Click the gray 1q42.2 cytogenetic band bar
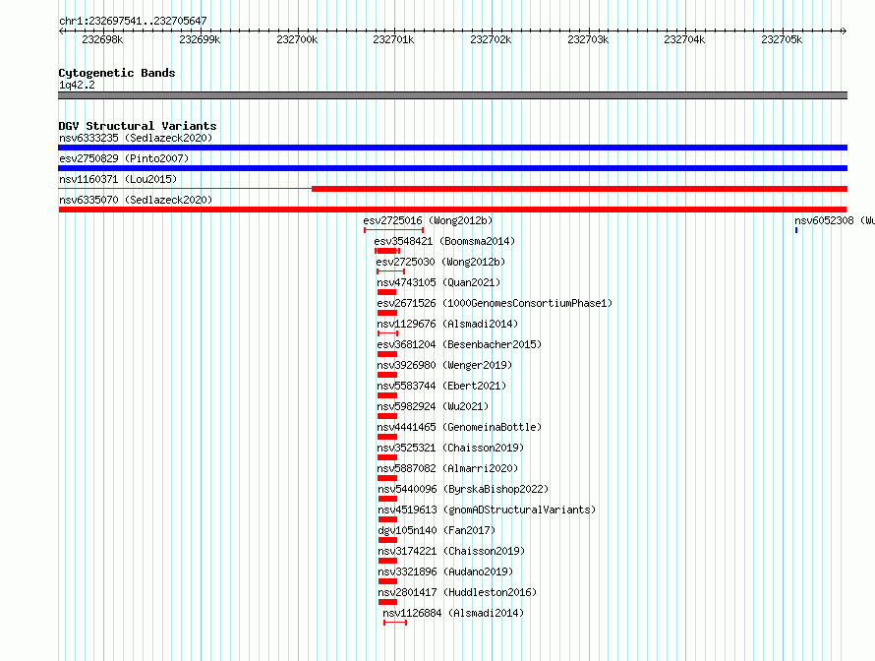The height and width of the screenshot is (661, 875). click(x=452, y=95)
